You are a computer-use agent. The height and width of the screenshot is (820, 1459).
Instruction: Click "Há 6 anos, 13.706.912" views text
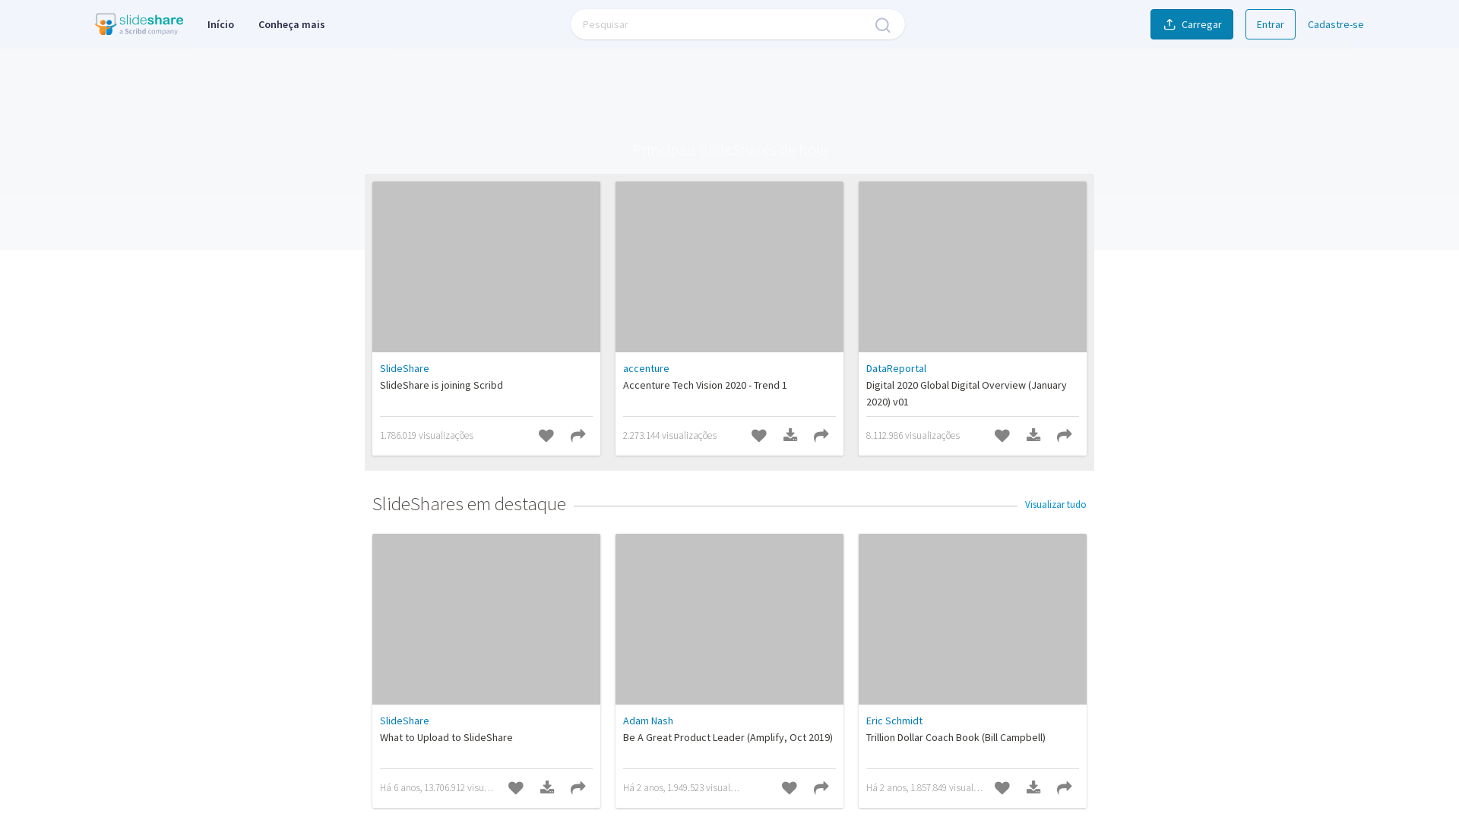pyautogui.click(x=437, y=787)
